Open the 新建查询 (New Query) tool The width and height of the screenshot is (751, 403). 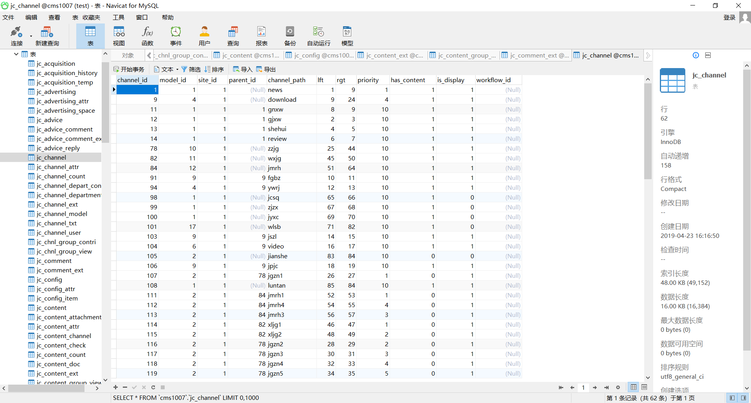tap(47, 36)
